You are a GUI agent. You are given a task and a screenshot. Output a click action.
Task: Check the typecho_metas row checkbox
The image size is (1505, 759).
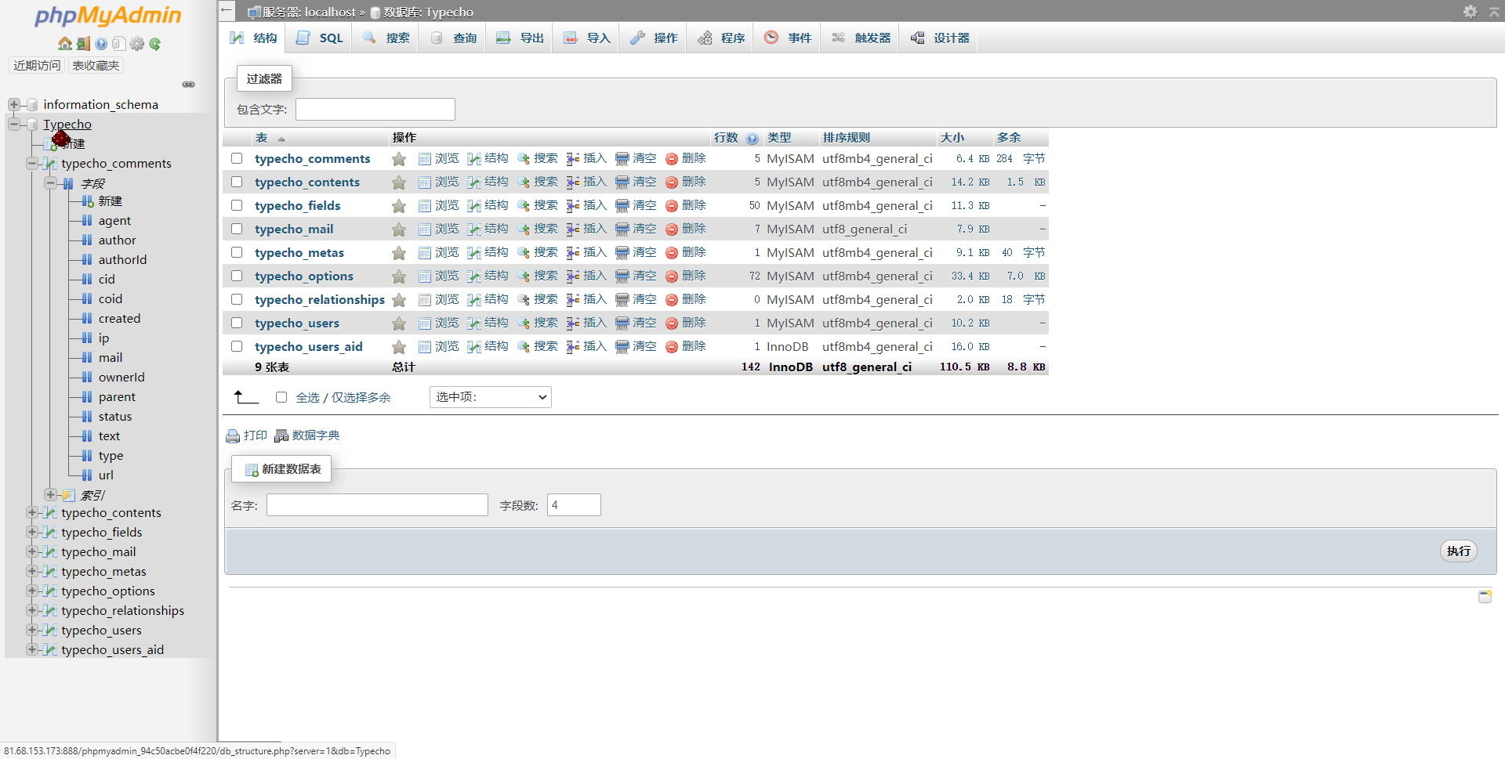(237, 252)
